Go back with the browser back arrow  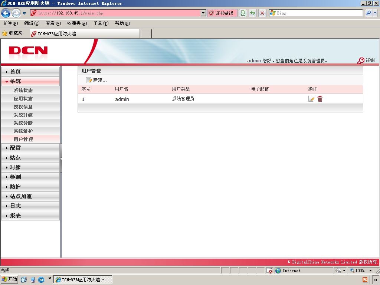tap(6, 13)
